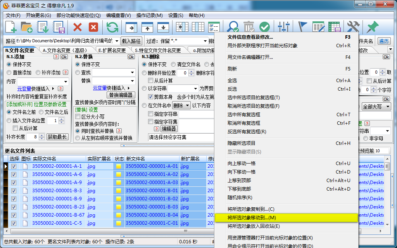Open the 设置(S) menu

tap(176, 15)
